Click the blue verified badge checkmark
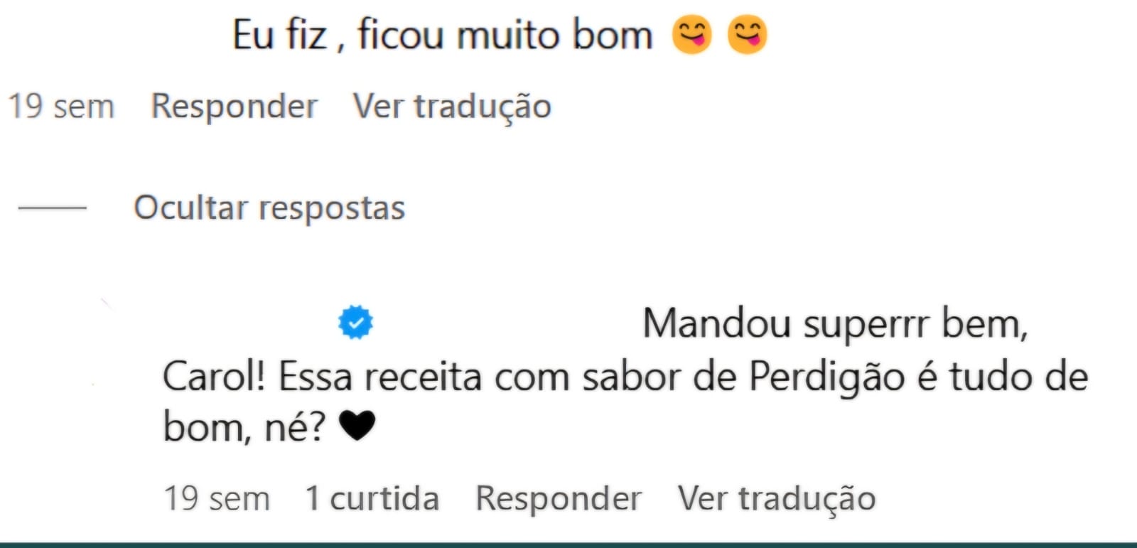1137x548 pixels. (x=355, y=323)
